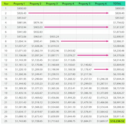Click the $903.03 value in Property 2
The width and height of the screenshot is (127, 125).
pyautogui.click(x=38, y=27)
